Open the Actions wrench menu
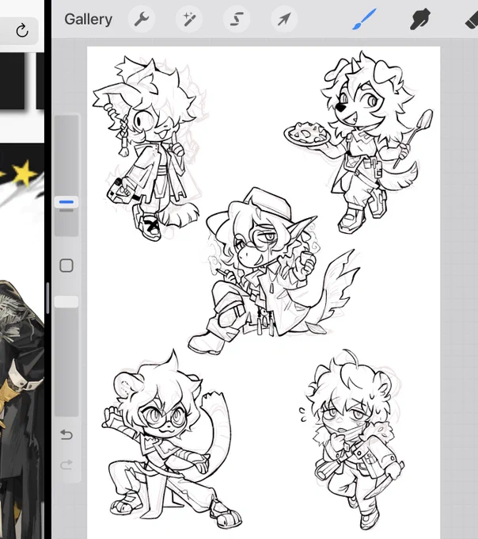Viewport: 478px width, 539px height. coord(142,19)
